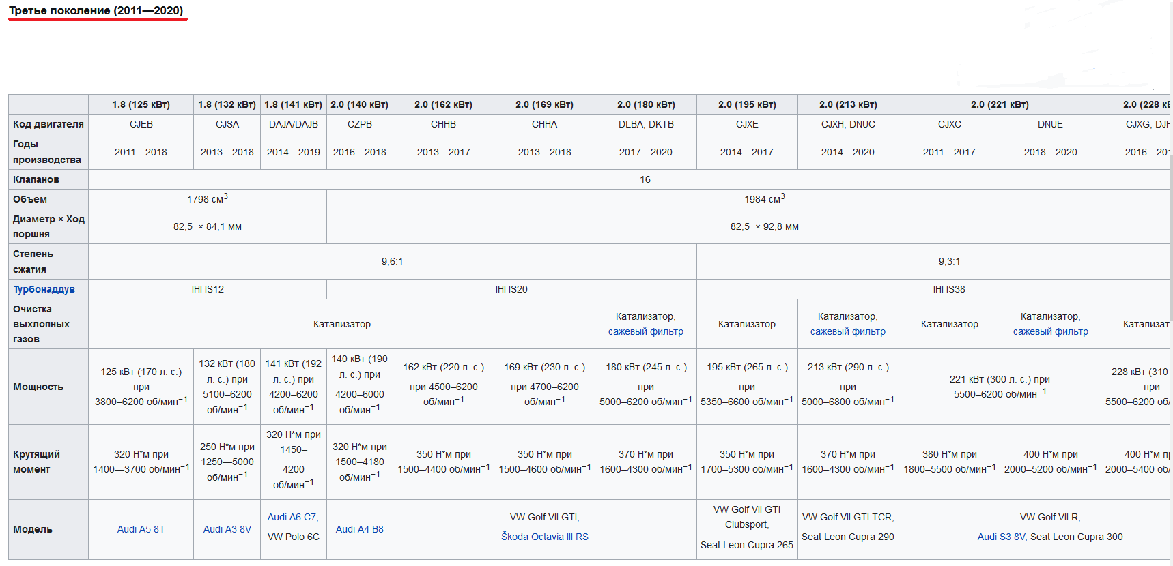The height and width of the screenshot is (566, 1173).
Task: Click engine code cell CJXE
Action: 746,124
